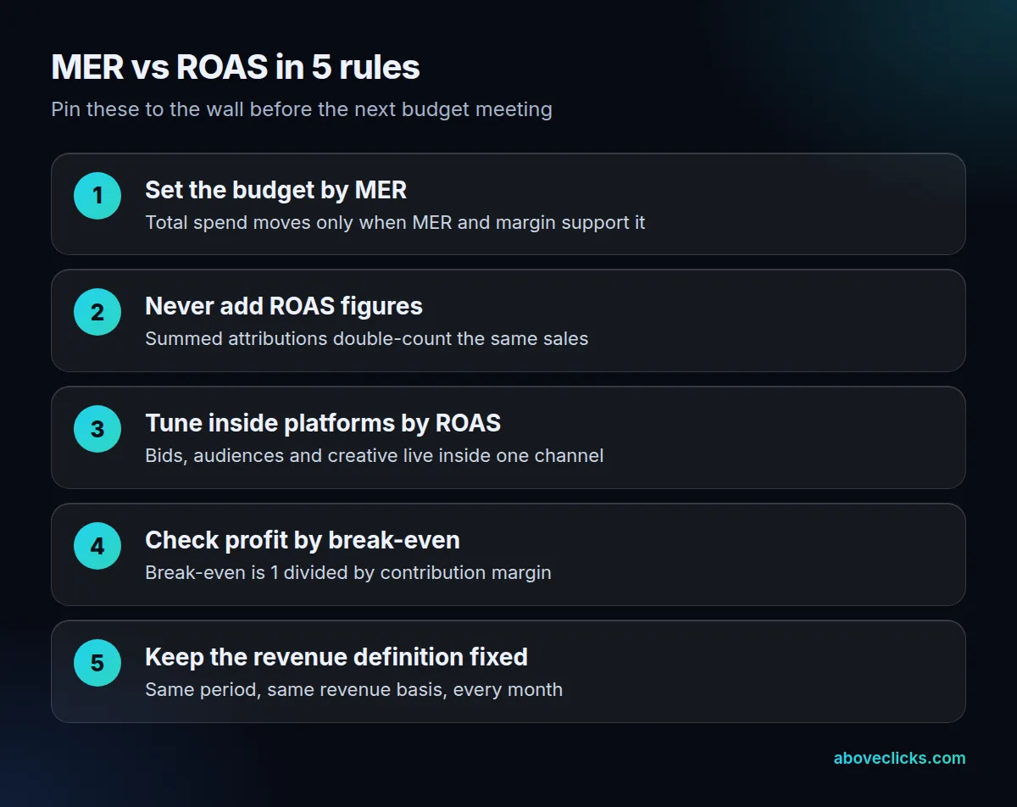
Task: Click 'Break-even is 1 divided by contribution margin'
Action: pyautogui.click(x=348, y=573)
